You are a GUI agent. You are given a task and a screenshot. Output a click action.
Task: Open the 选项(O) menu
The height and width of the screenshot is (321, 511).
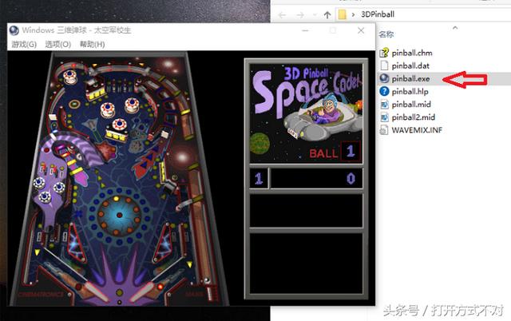(58, 45)
